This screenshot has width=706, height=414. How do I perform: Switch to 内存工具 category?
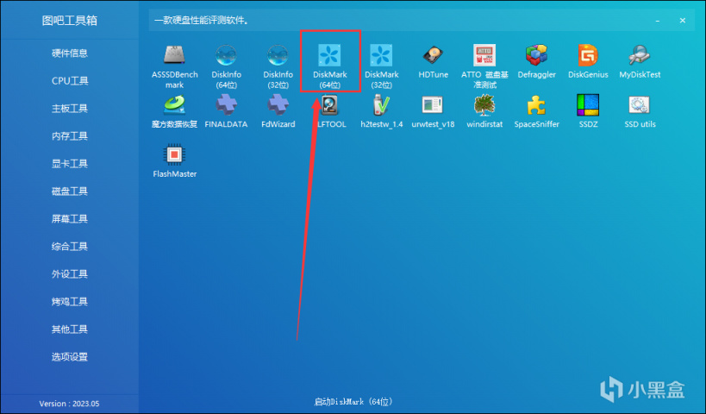tap(69, 136)
